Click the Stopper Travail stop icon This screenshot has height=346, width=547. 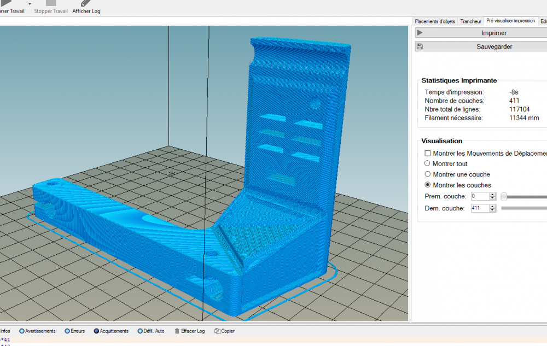coord(50,3)
